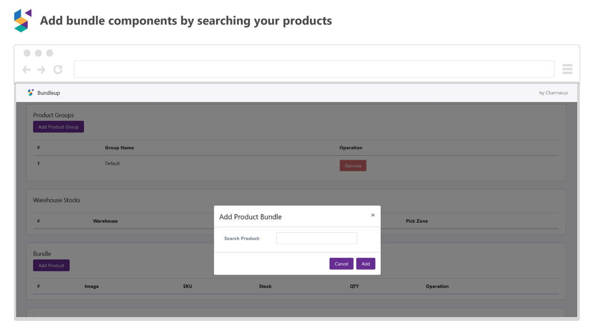The image size is (592, 333).
Task: Click Cancel in the dialog
Action: click(341, 263)
